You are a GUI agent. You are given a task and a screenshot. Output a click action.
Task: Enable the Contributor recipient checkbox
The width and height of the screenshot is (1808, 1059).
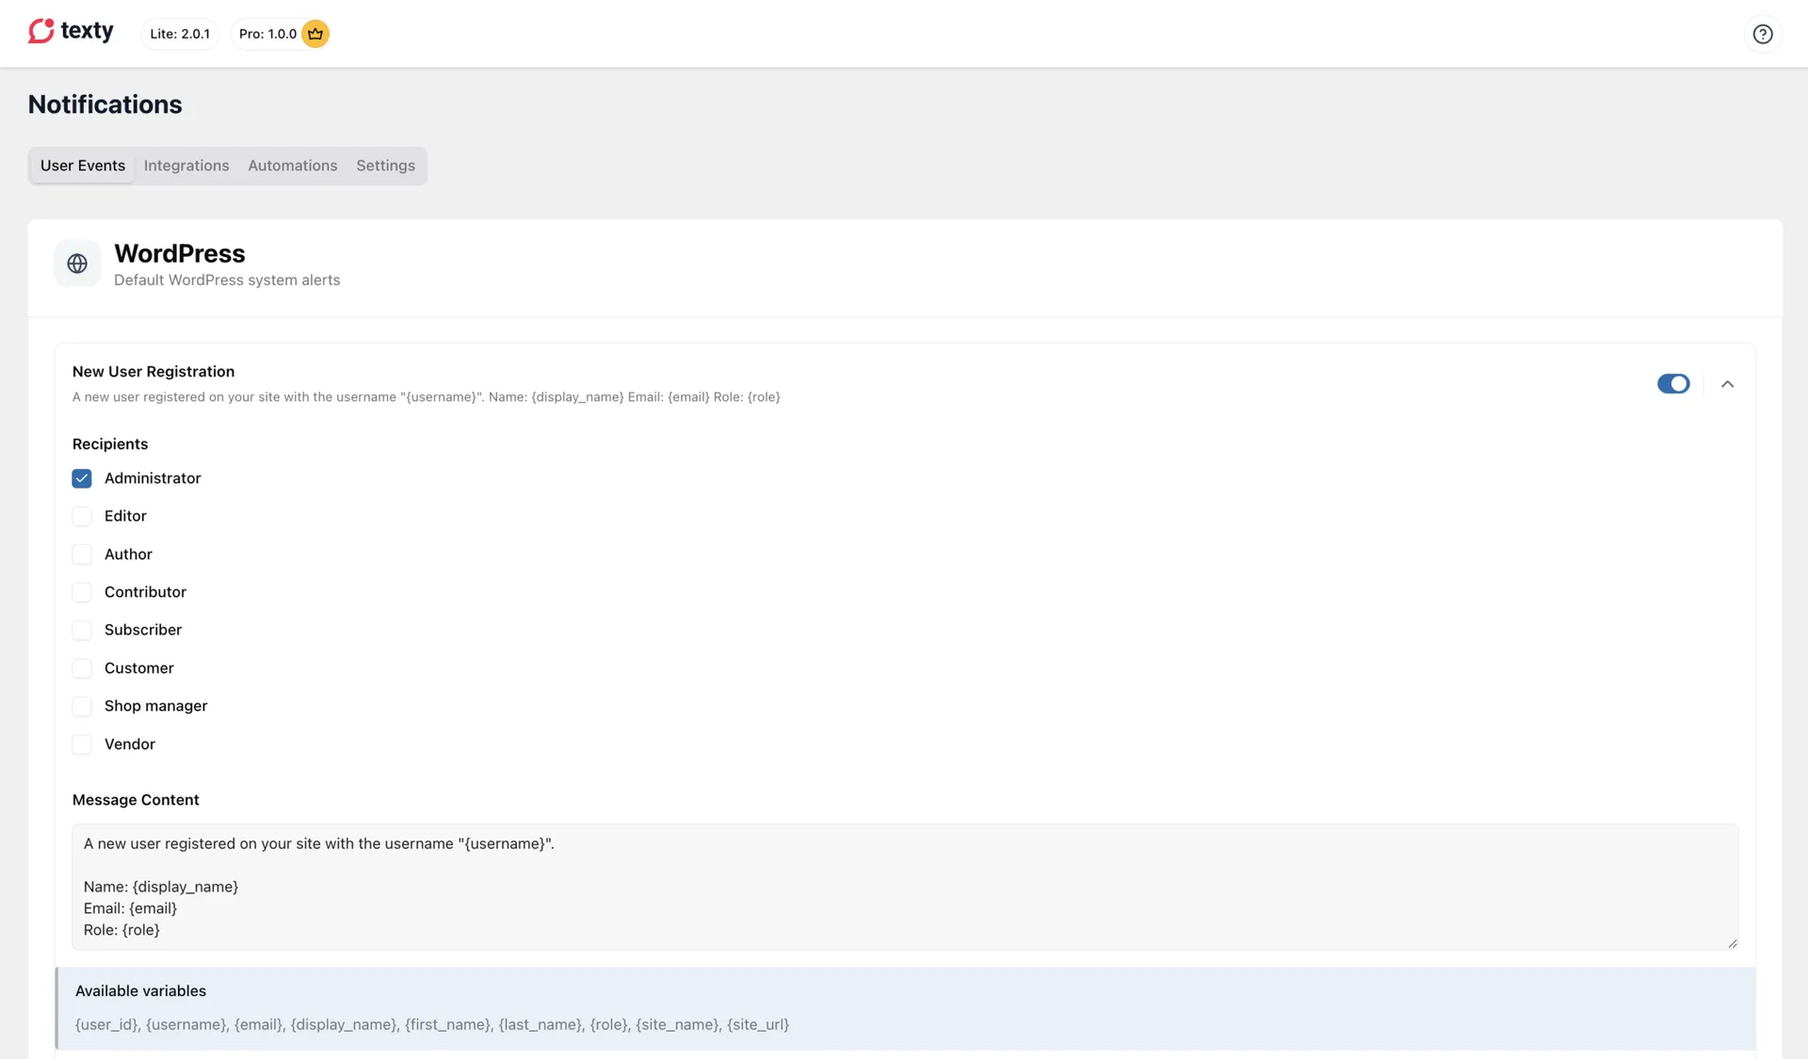[82, 592]
